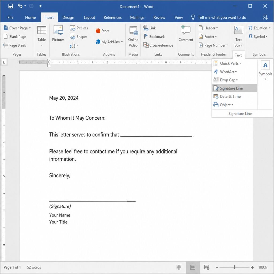Expand the collapsed Symbols group
The height and width of the screenshot is (274, 274).
[265, 70]
